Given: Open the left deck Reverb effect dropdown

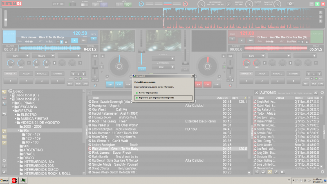Looking at the screenshot, I should (46, 55).
